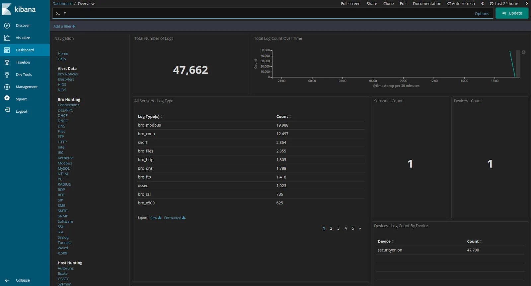
Task: Sort by Log Type(s) column arrows
Action: pos(161,117)
